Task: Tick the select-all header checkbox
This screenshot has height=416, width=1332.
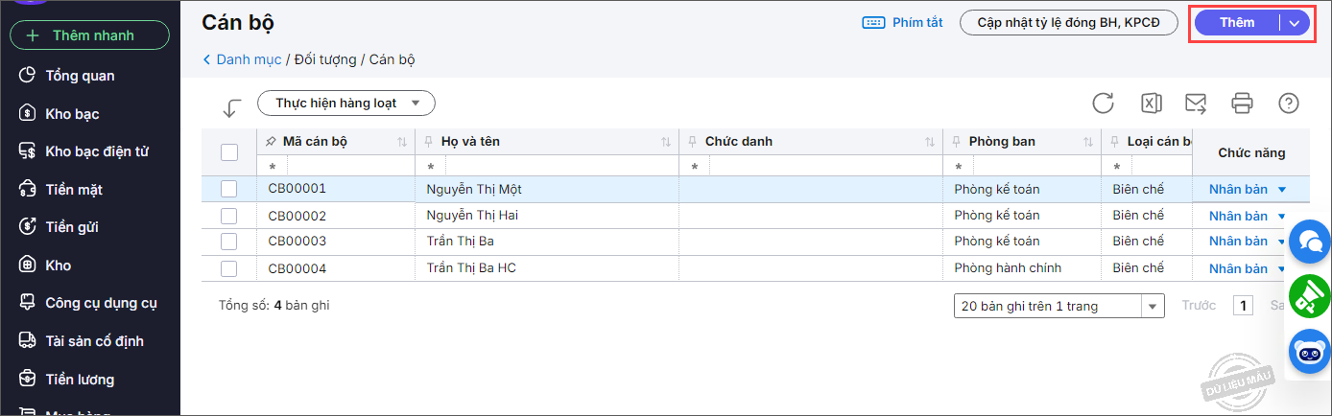Action: coord(229,152)
